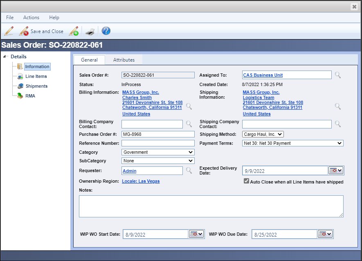Switch to the Attributes tab
This screenshot has width=362, height=261.
[124, 60]
